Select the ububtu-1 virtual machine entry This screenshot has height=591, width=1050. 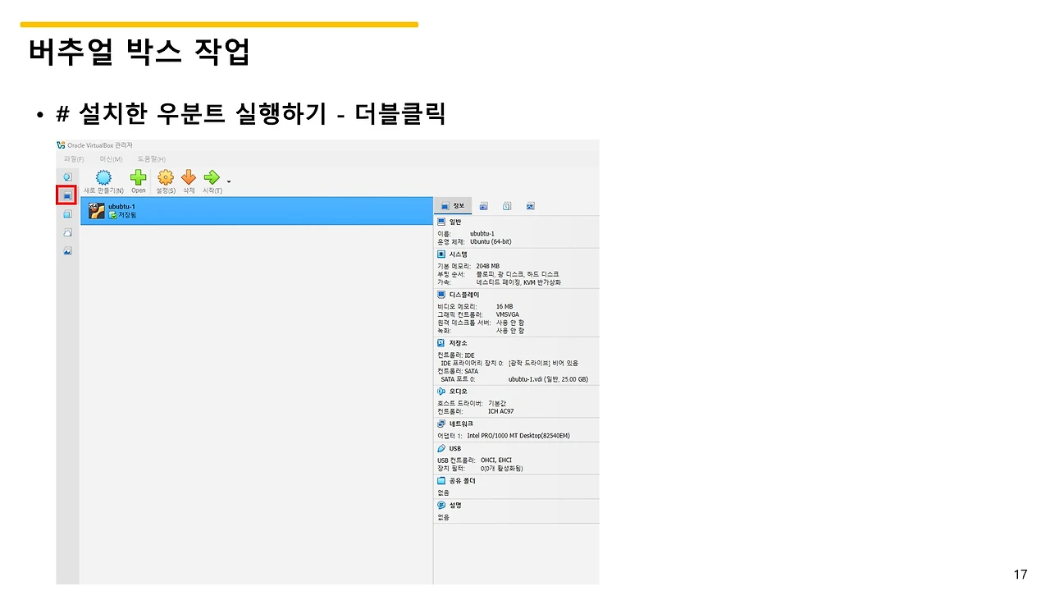(246, 210)
